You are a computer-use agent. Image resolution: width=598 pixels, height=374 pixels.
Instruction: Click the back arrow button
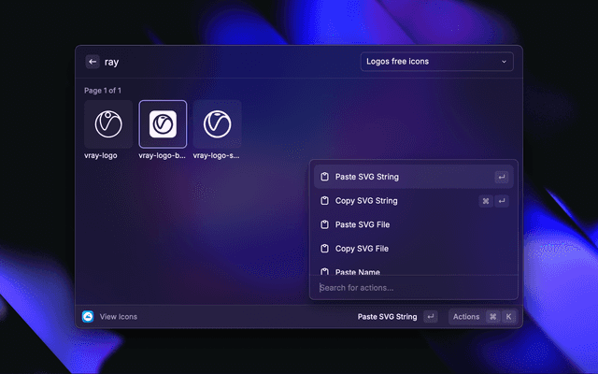coord(93,62)
